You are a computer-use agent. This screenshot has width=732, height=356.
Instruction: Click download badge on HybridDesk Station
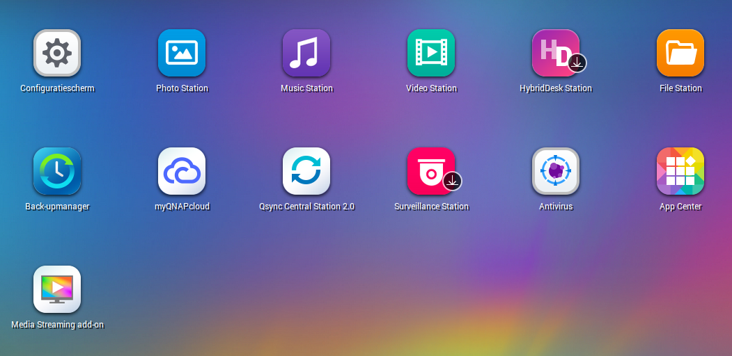577,63
